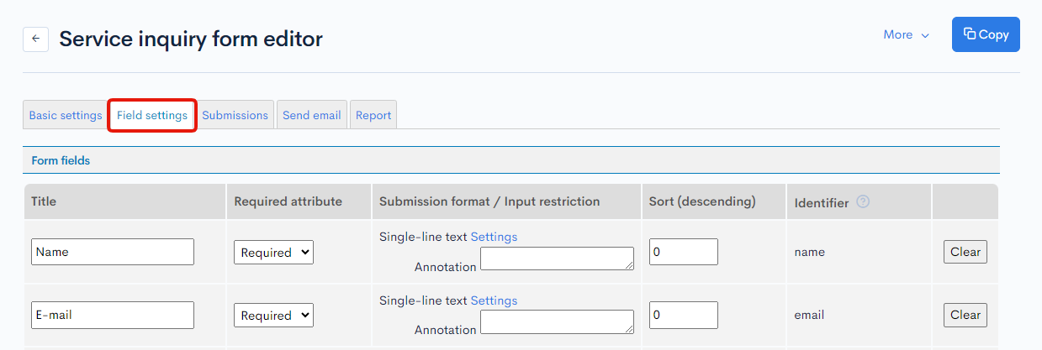Viewport: 1042px width, 350px height.
Task: Click the 'name' identifier text
Action: (810, 252)
